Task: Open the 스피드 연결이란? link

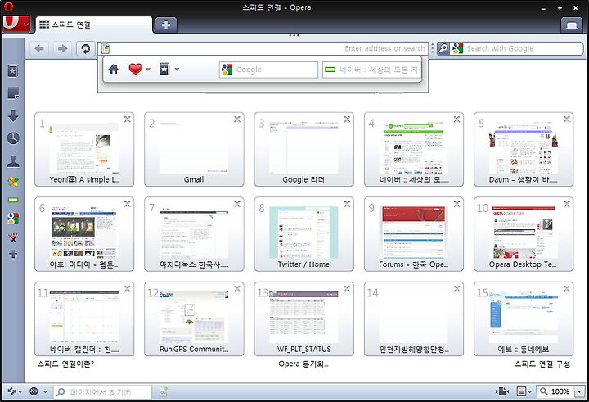Action: coord(65,364)
